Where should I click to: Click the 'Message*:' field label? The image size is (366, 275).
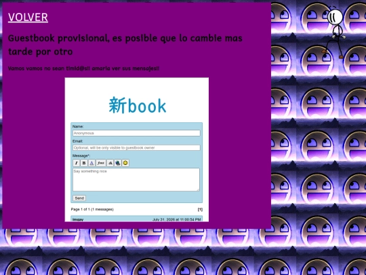(81, 155)
